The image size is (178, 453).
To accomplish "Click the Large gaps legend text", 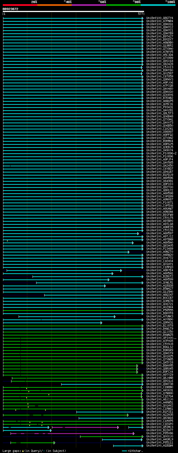I will (34, 451).
